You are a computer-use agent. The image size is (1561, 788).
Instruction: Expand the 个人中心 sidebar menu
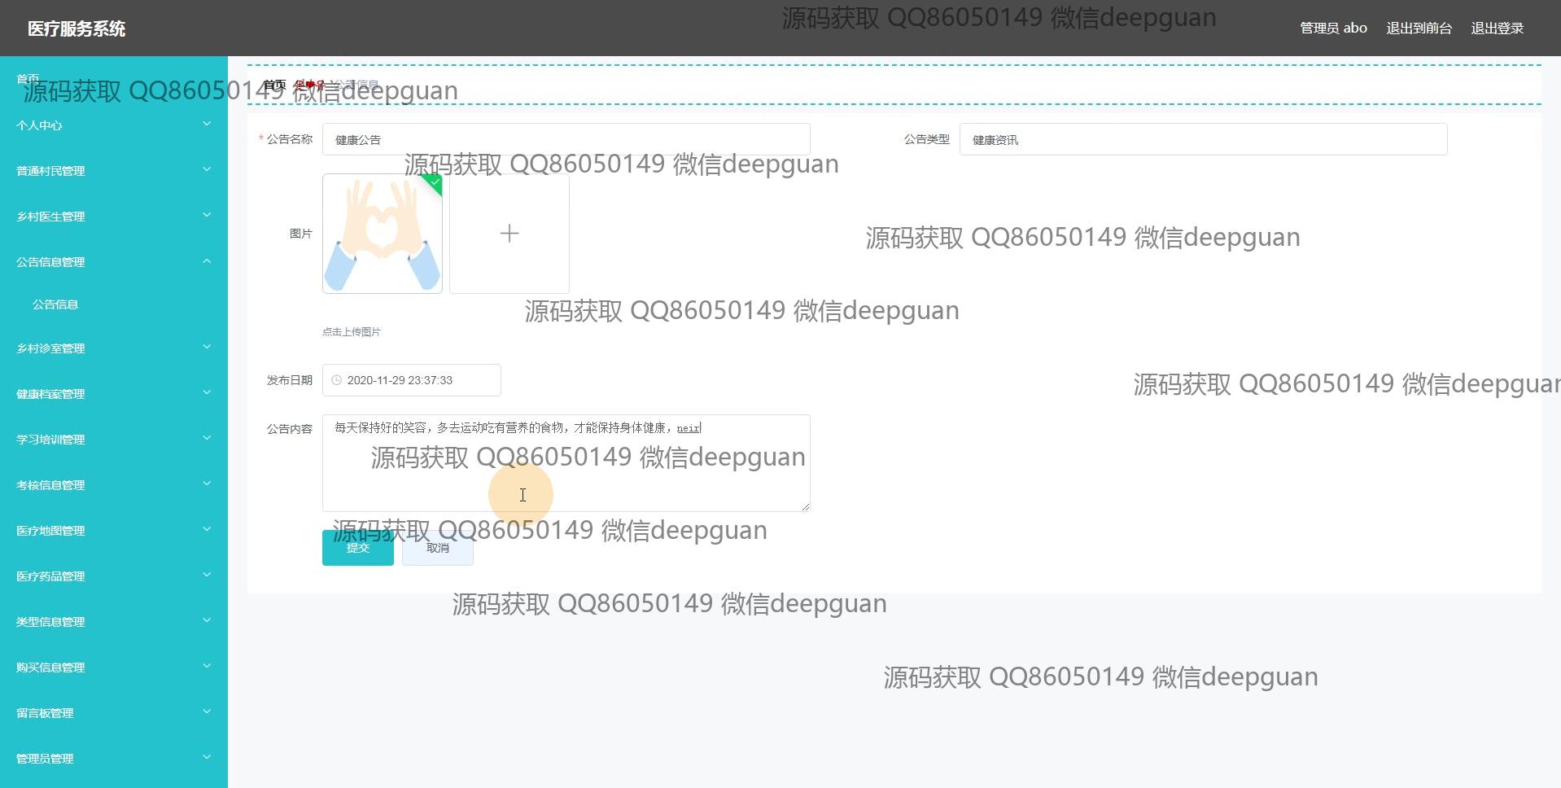pyautogui.click(x=114, y=125)
